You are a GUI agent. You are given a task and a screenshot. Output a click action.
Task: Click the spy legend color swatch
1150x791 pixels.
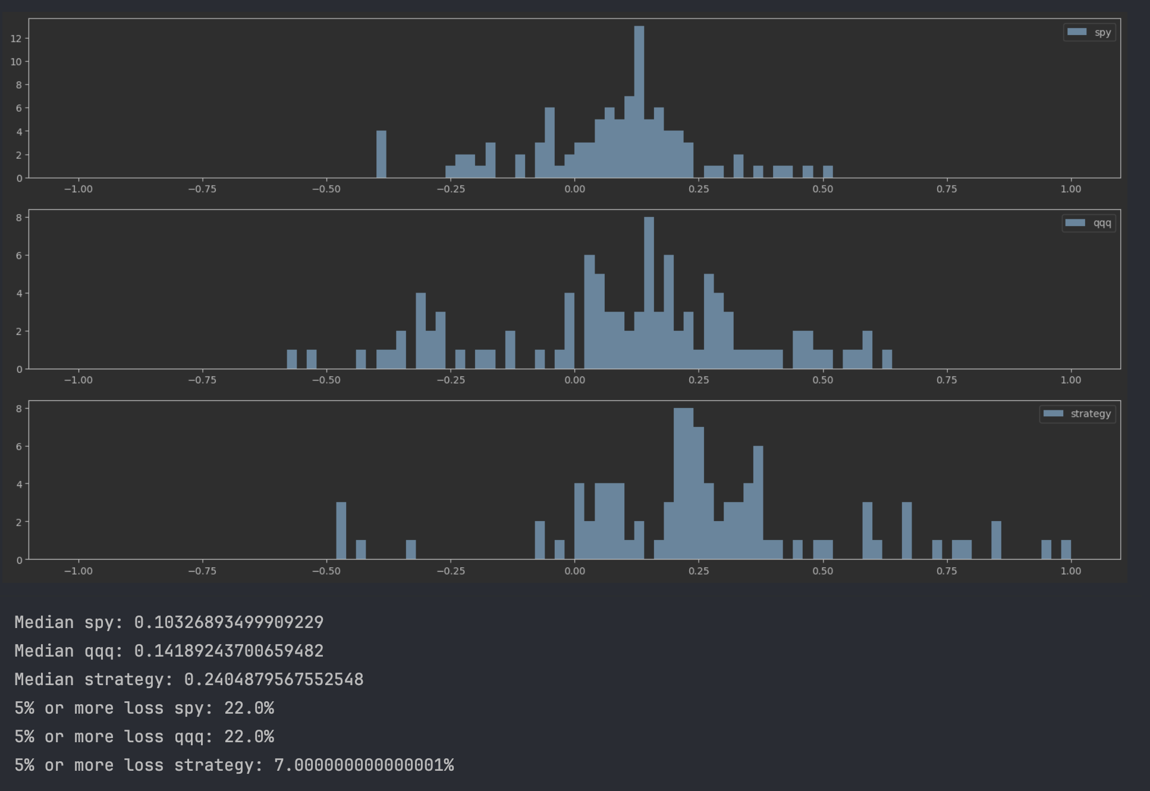click(1077, 32)
